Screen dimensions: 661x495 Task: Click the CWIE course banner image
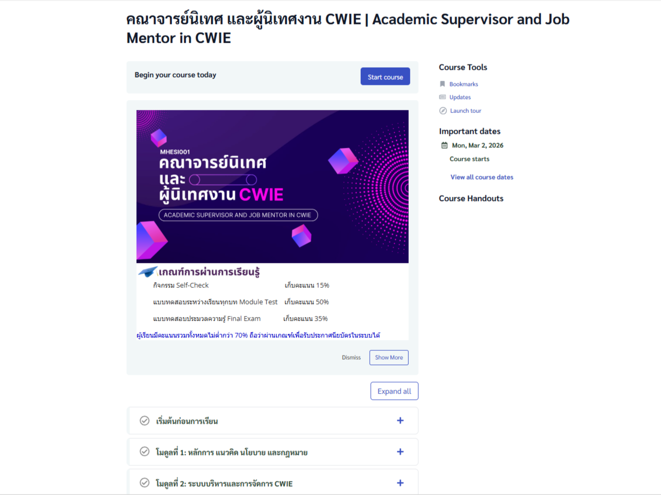pyautogui.click(x=272, y=186)
